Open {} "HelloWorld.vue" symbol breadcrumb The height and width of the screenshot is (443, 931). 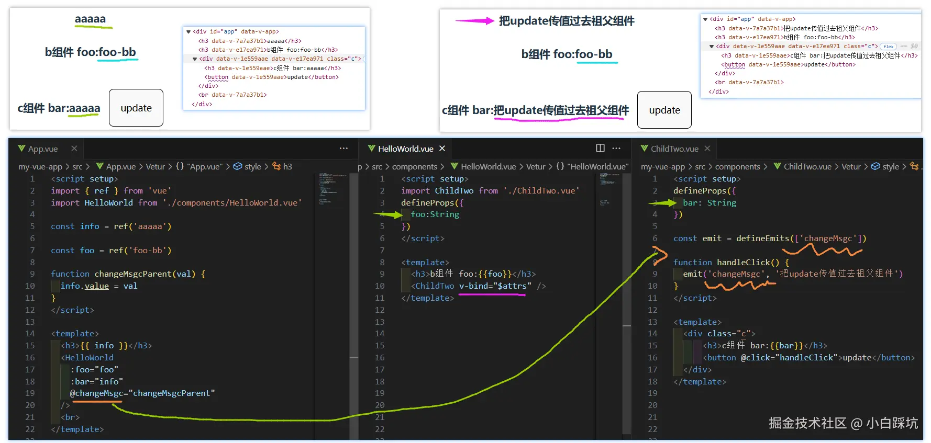click(x=592, y=166)
